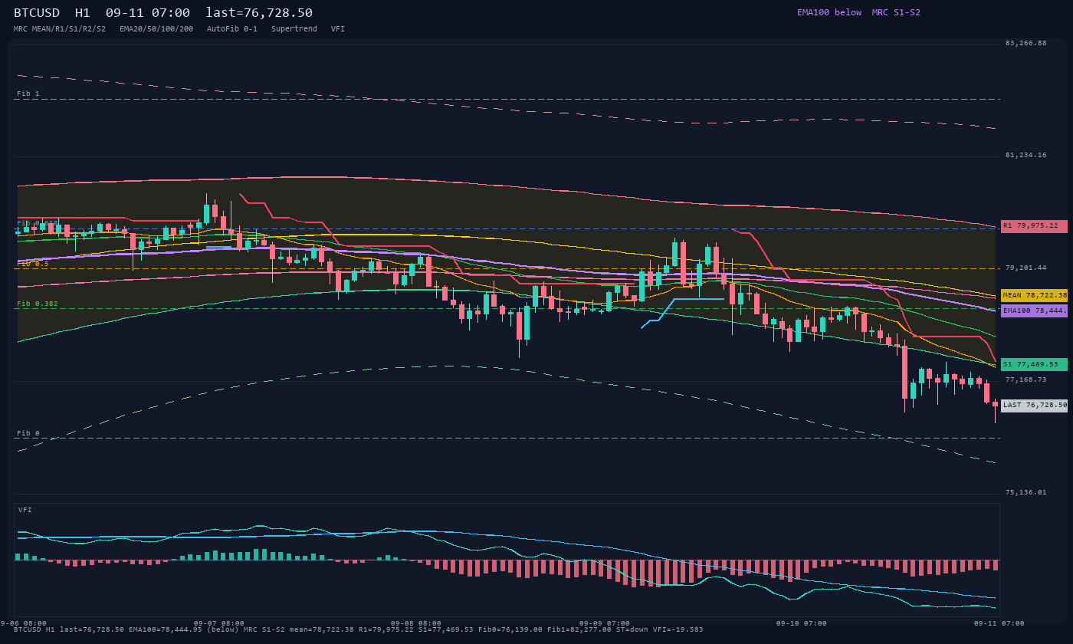Screen dimensions: 1073x644
Task: Click the 77,168.73 price axis label
Action: (1025, 379)
